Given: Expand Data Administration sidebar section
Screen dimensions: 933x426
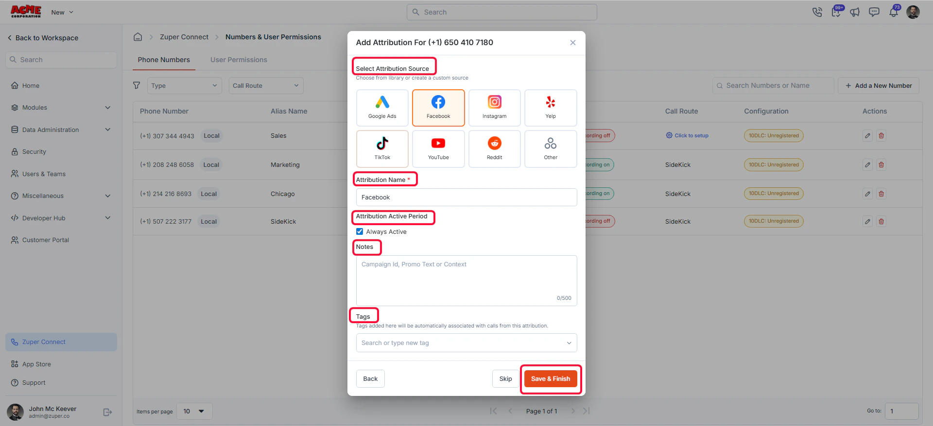Looking at the screenshot, I should point(61,130).
